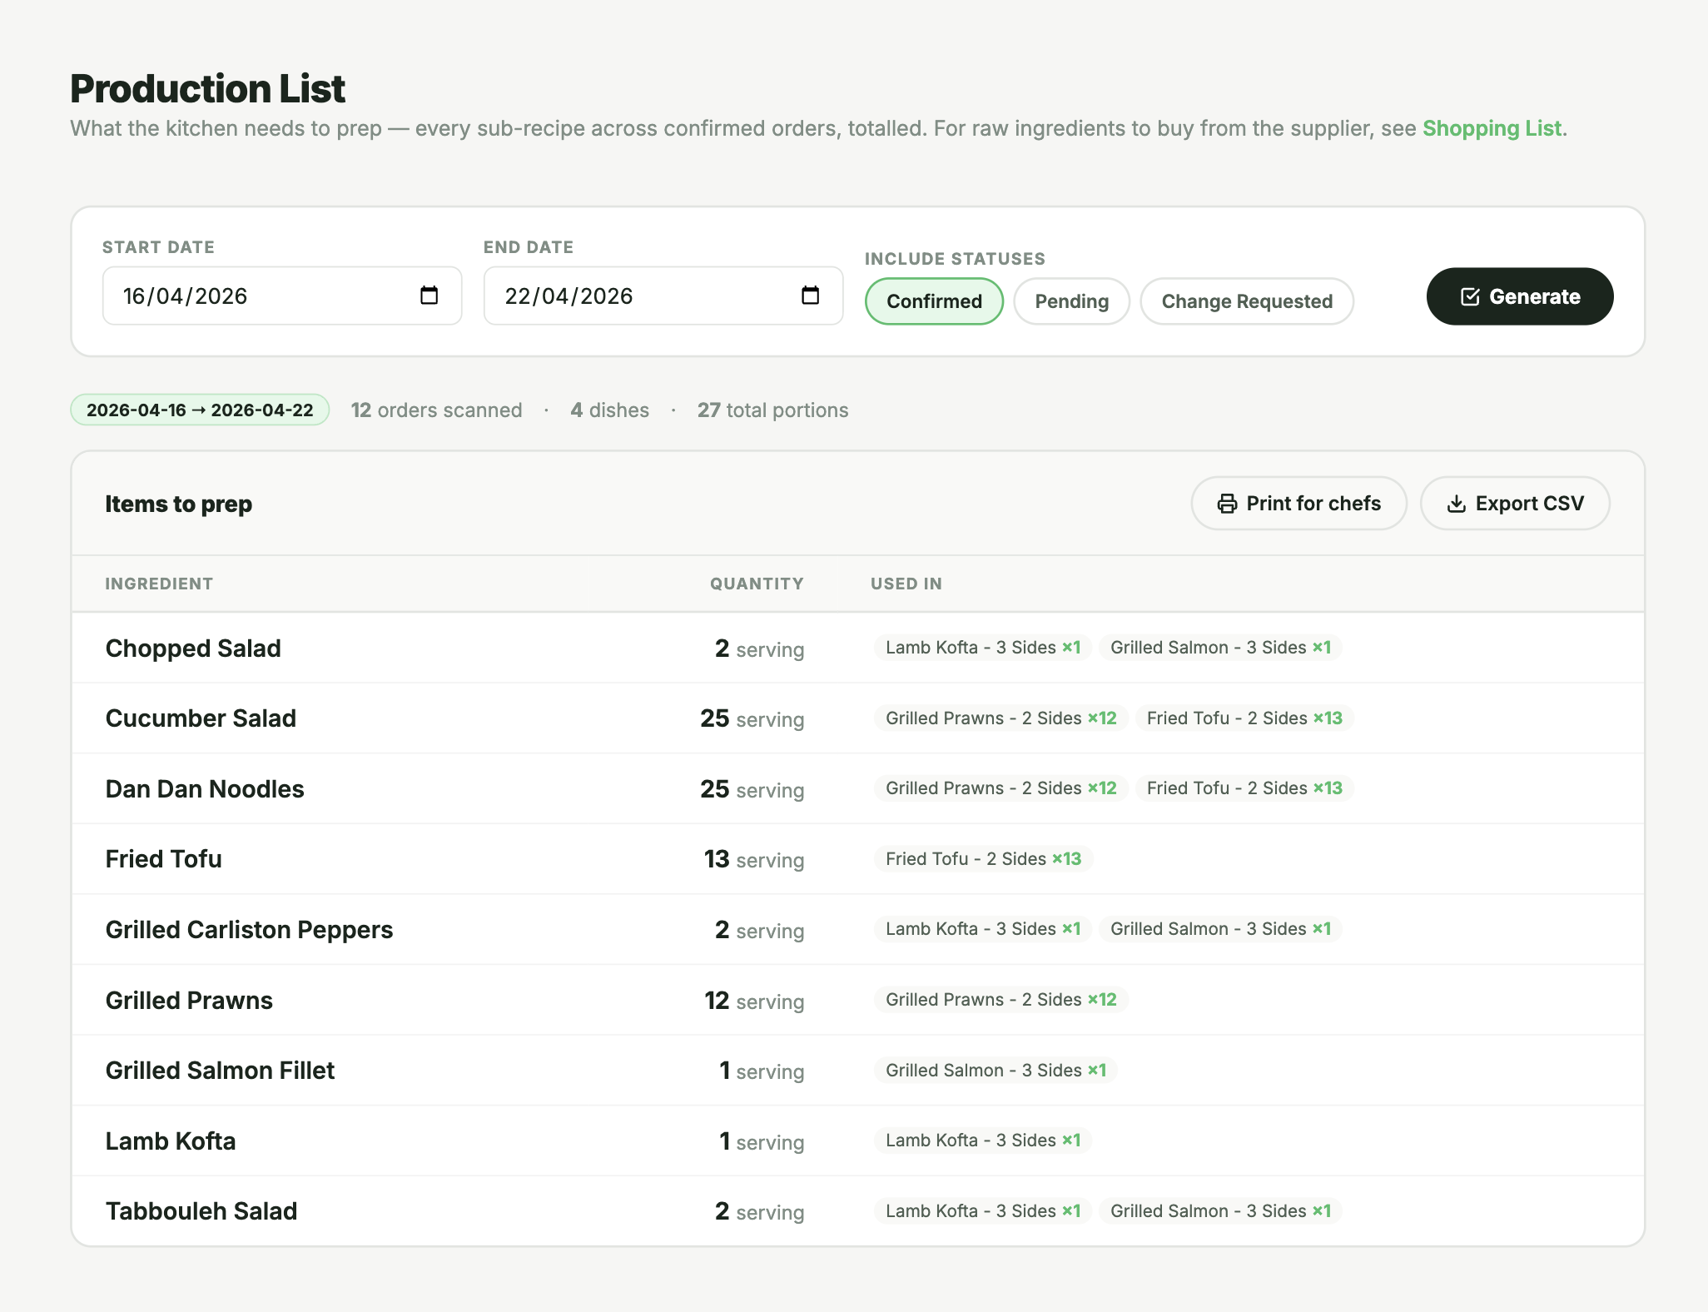Open the end date calendar picker icon

[810, 296]
